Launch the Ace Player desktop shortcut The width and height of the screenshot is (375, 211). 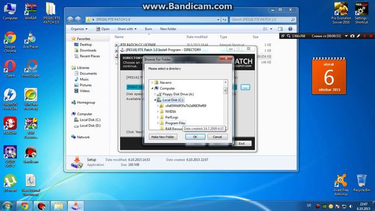[30, 40]
